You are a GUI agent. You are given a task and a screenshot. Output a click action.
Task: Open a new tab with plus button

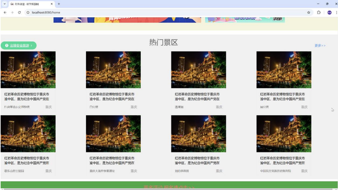click(x=58, y=4)
